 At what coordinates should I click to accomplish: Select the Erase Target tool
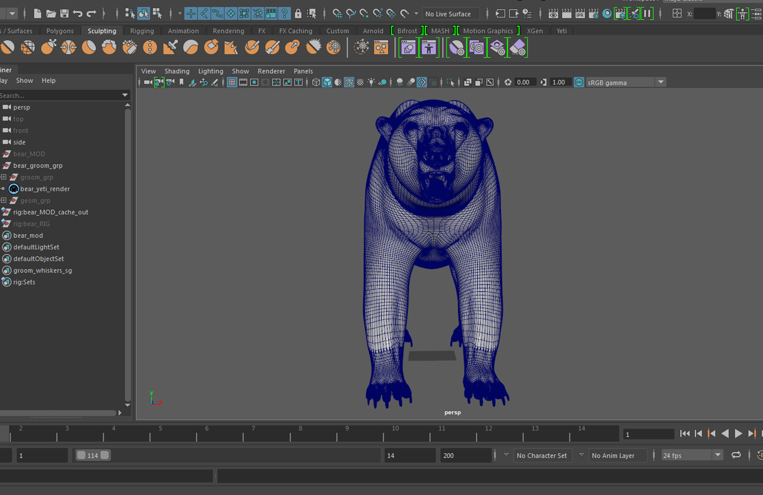517,48
